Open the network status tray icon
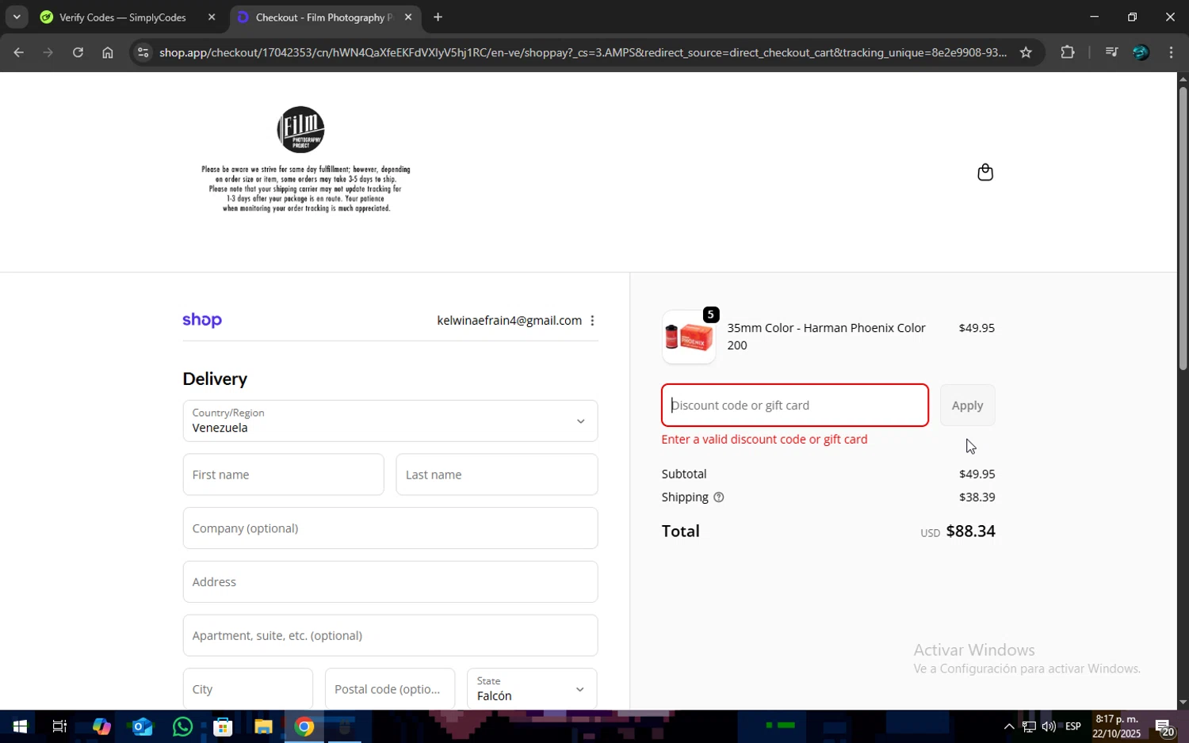The height and width of the screenshot is (743, 1189). coord(1029,726)
